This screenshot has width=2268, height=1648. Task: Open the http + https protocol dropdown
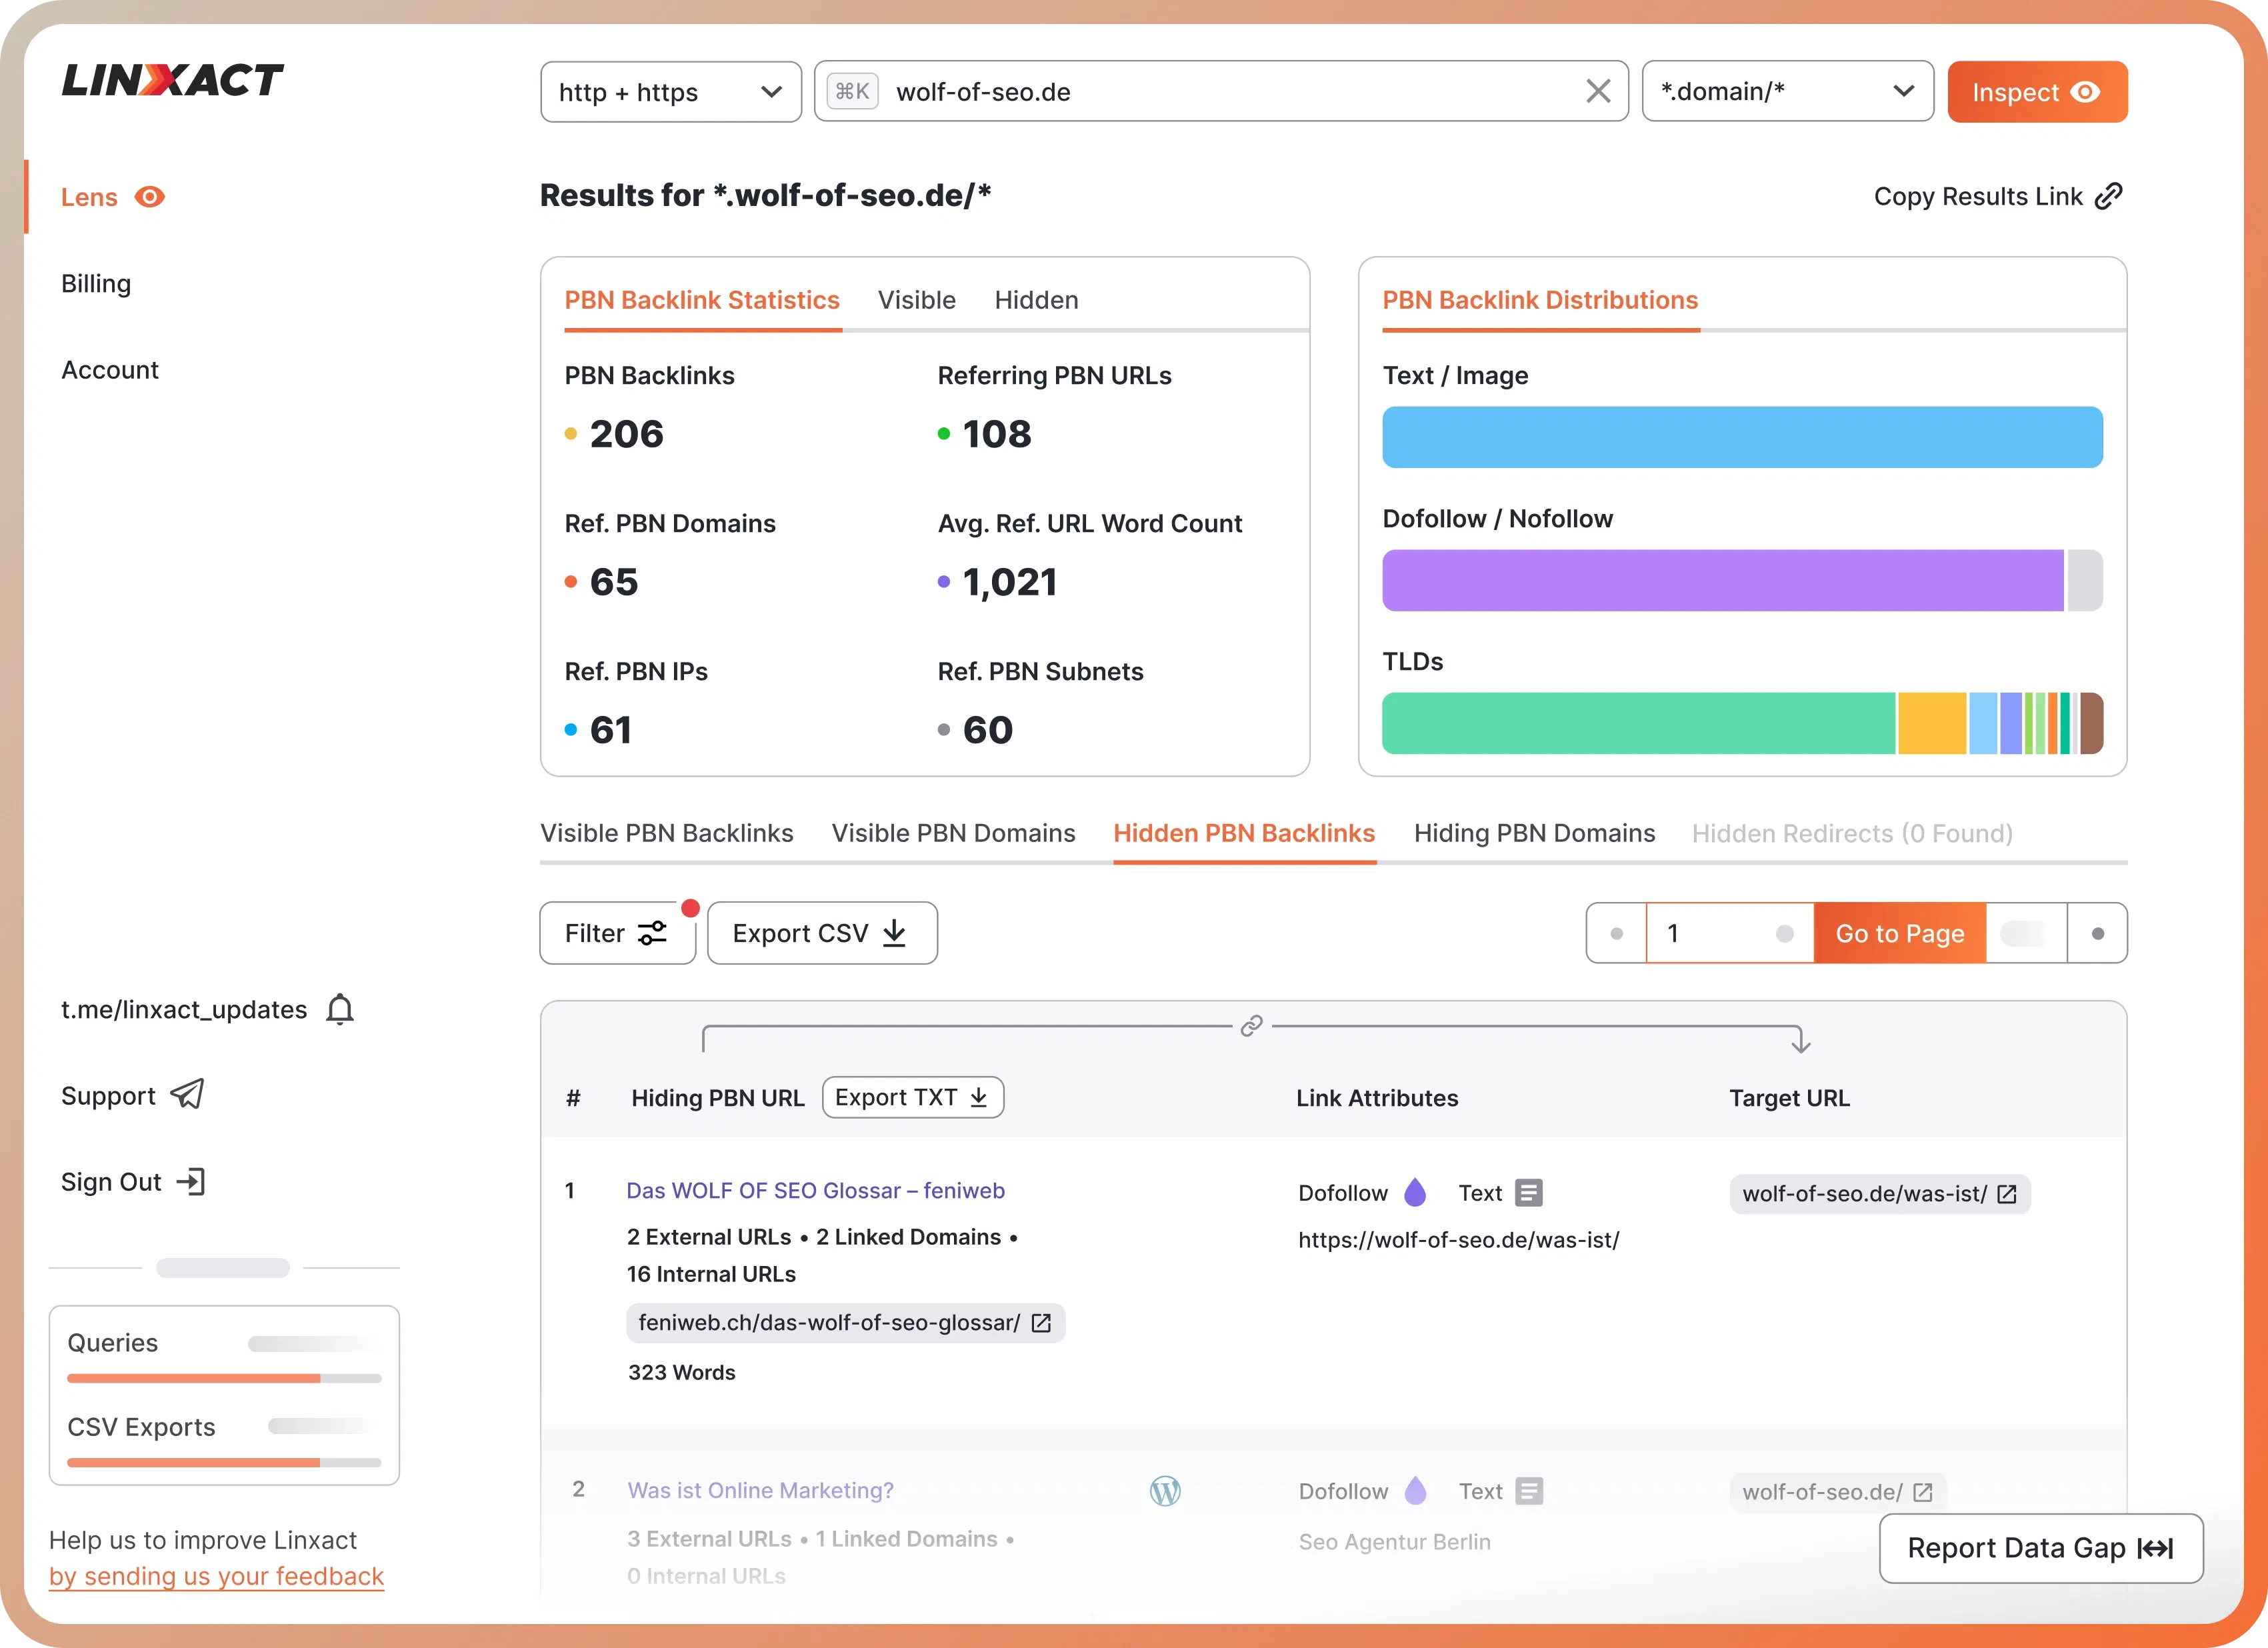coord(670,92)
